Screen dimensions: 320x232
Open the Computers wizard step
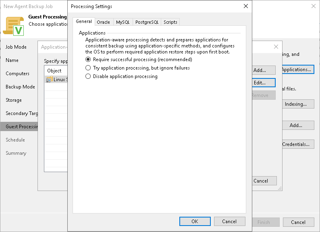coord(18,74)
